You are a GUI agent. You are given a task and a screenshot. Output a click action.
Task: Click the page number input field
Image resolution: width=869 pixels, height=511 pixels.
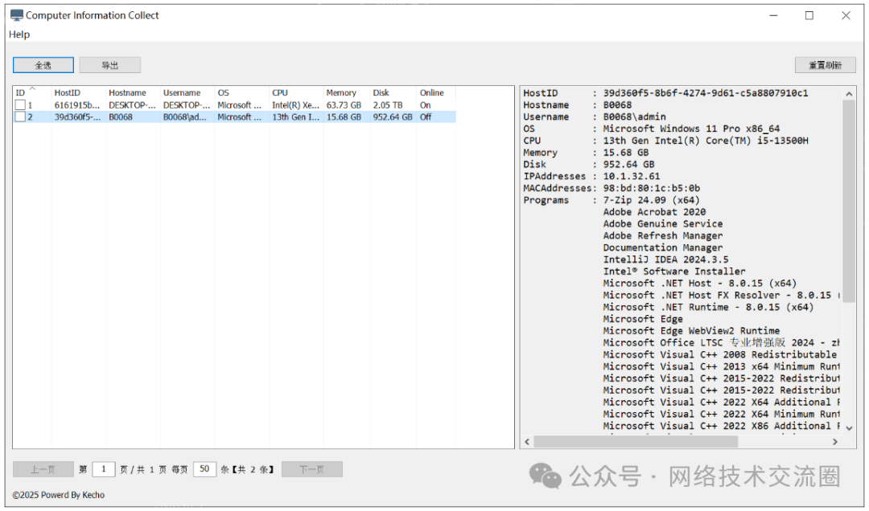pyautogui.click(x=104, y=469)
